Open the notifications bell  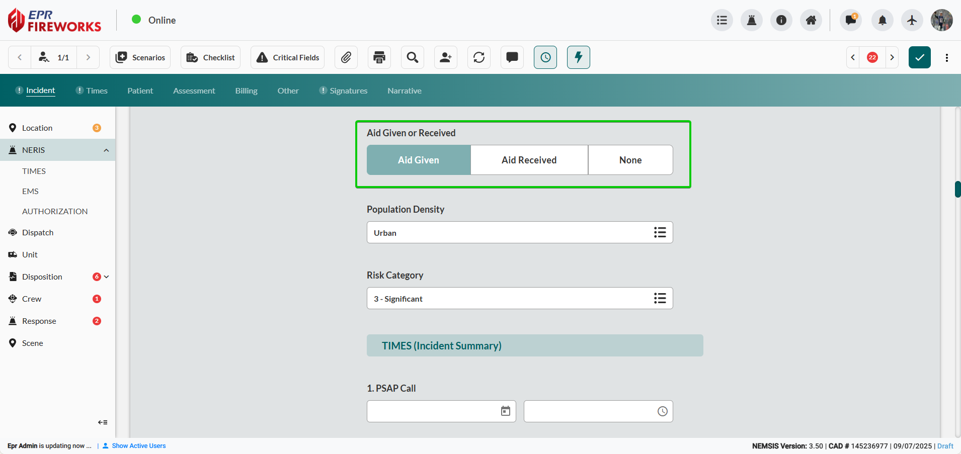[x=882, y=20]
